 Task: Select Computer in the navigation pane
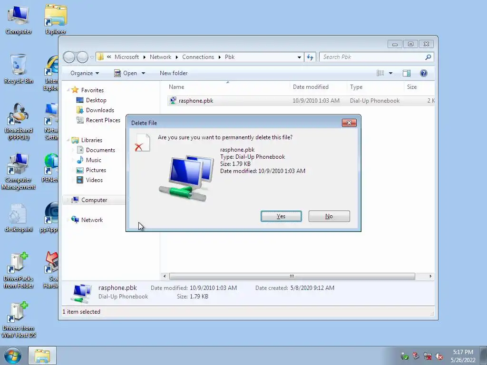pyautogui.click(x=94, y=200)
